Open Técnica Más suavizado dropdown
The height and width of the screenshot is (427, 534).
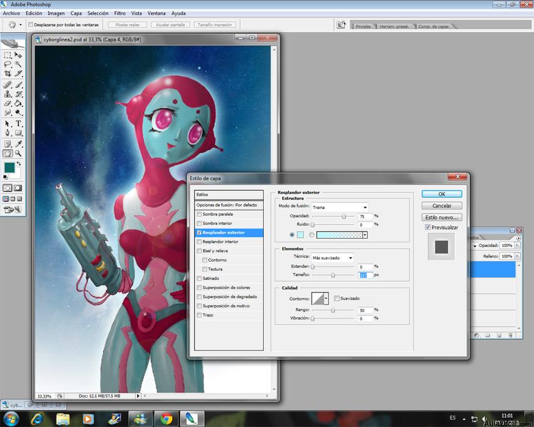pyautogui.click(x=332, y=257)
